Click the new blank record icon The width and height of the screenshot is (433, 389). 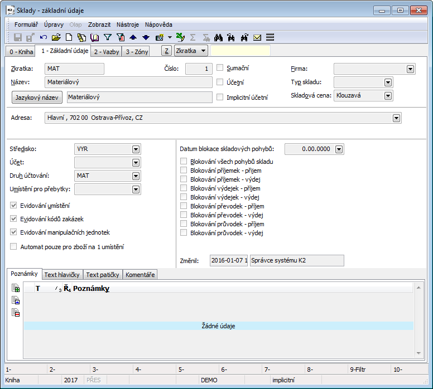pyautogui.click(x=69, y=37)
